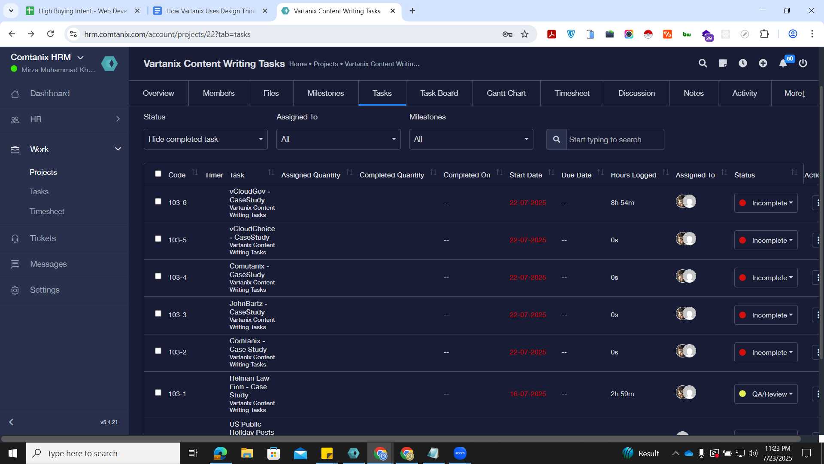
Task: Click the Windows taskbar search box
Action: coord(103,453)
